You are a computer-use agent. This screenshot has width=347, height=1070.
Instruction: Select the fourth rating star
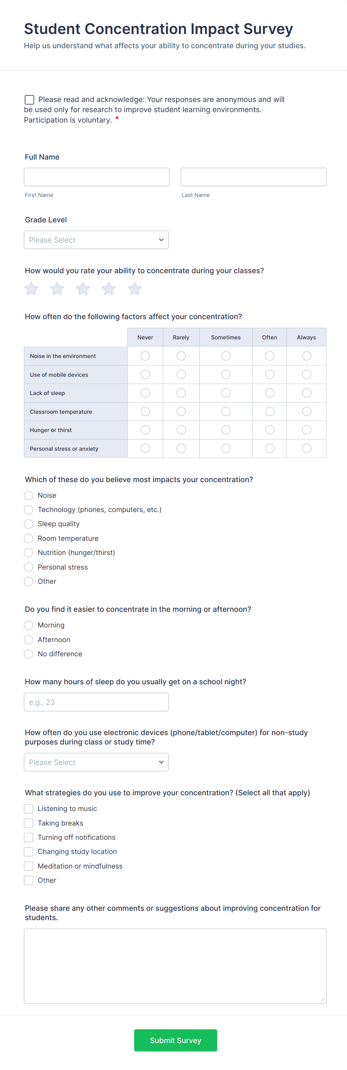(108, 288)
